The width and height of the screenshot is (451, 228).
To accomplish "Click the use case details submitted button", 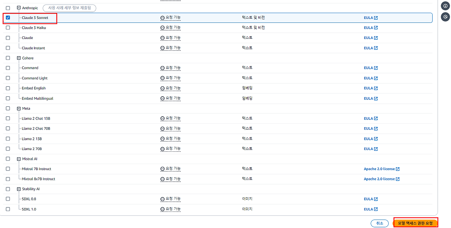I will 69,8.
